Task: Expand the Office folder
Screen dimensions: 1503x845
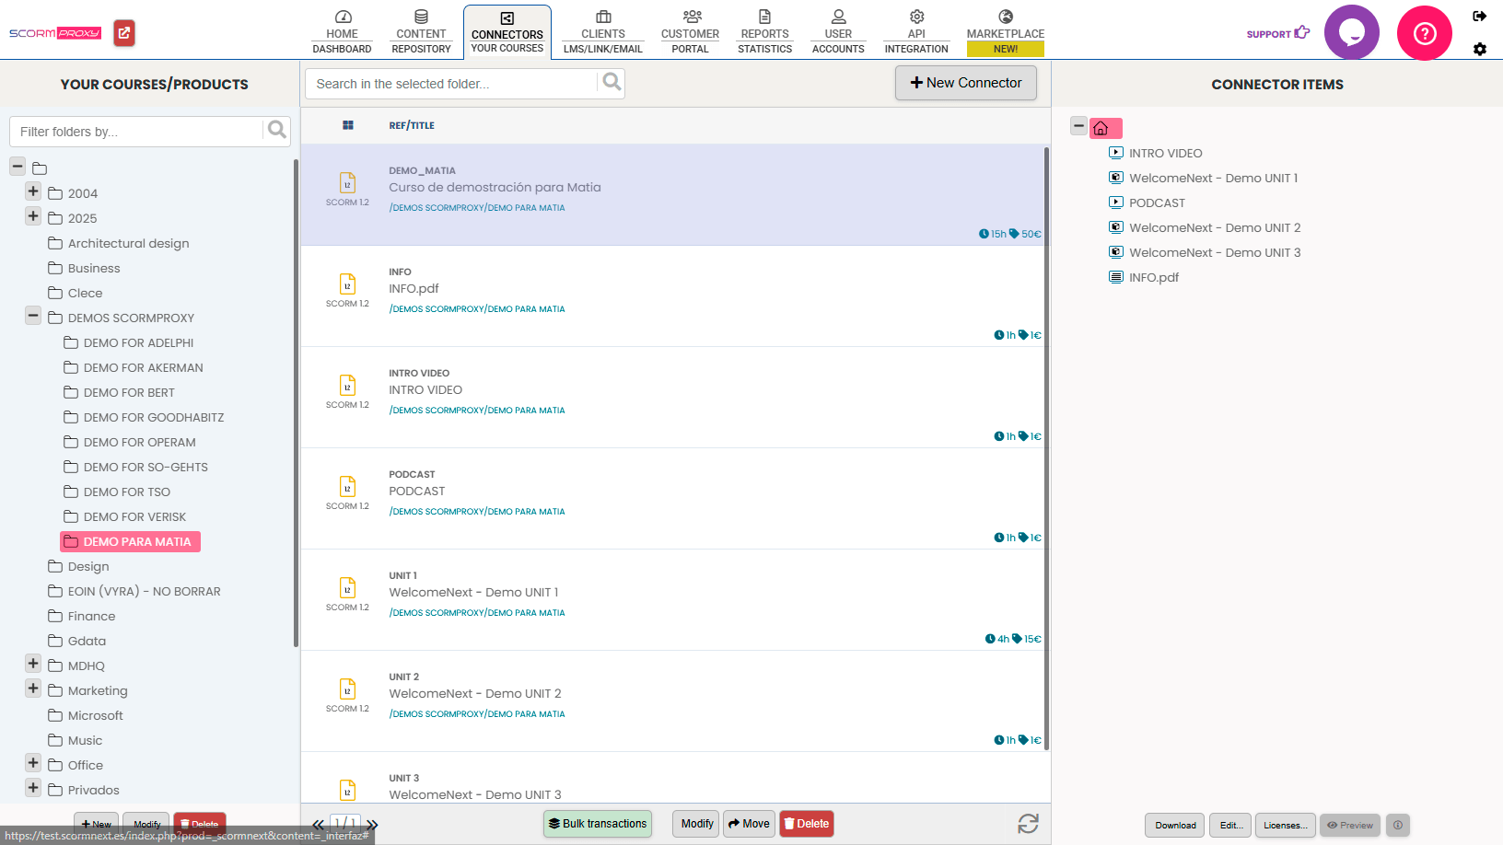Action: click(33, 763)
